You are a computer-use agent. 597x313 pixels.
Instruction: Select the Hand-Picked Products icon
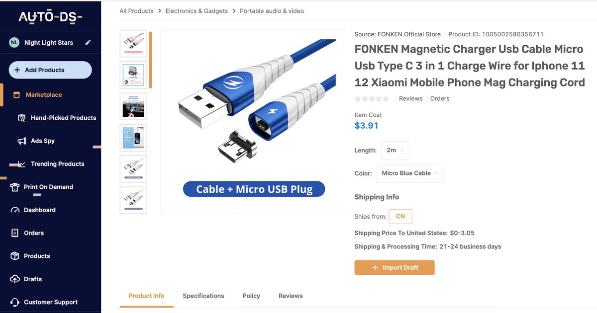[x=22, y=118]
